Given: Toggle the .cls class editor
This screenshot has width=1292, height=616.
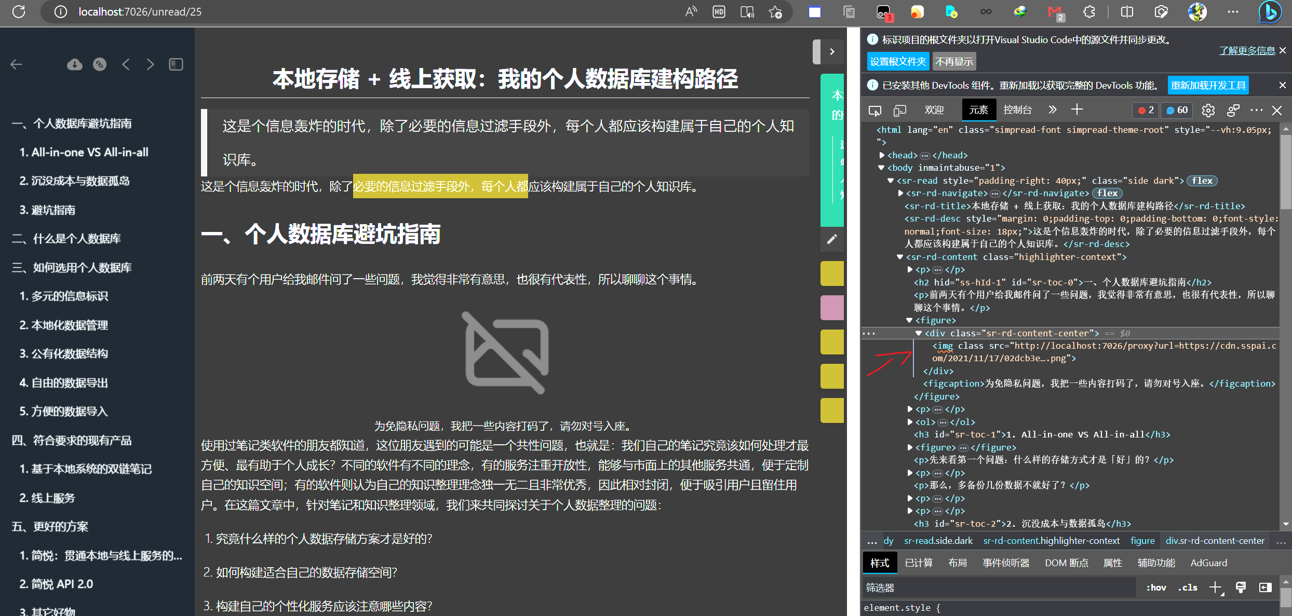Looking at the screenshot, I should (1188, 587).
